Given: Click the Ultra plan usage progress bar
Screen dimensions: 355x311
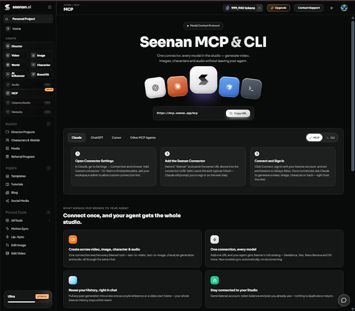Looking at the screenshot, I should pos(28,302).
